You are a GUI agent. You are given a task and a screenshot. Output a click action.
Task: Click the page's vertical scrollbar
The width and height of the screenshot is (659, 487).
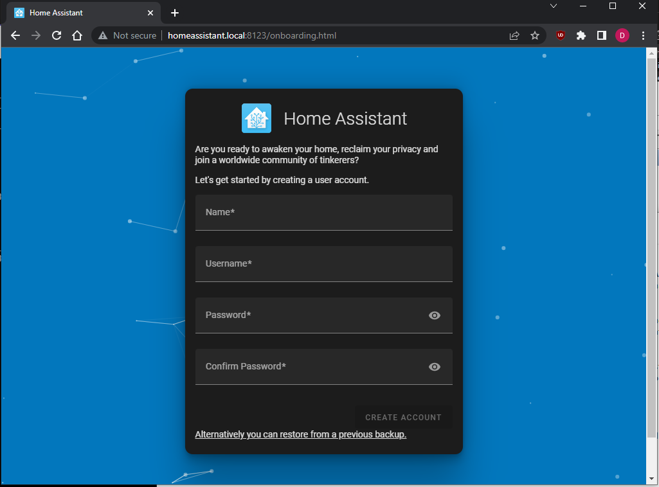point(651,248)
